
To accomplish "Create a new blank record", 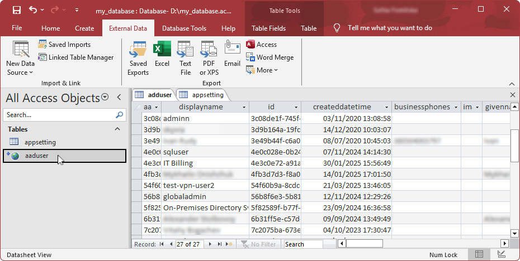I will coord(229,244).
